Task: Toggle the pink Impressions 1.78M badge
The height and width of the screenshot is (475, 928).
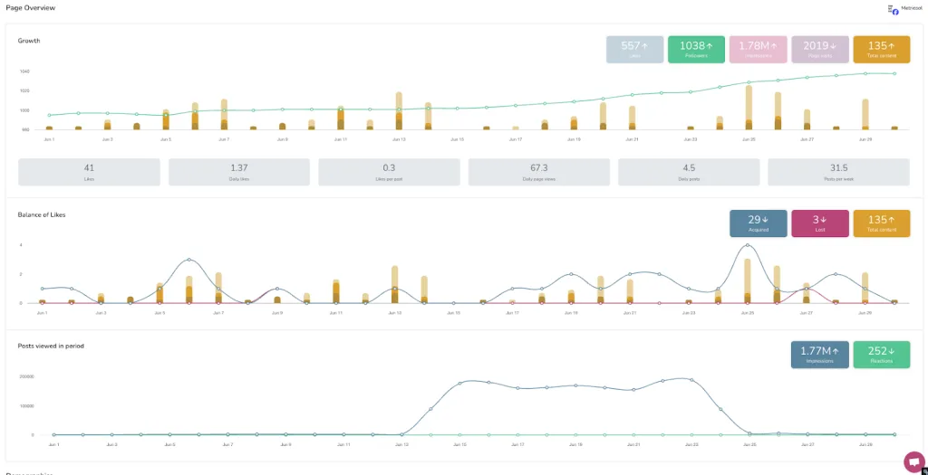Action: [x=758, y=49]
